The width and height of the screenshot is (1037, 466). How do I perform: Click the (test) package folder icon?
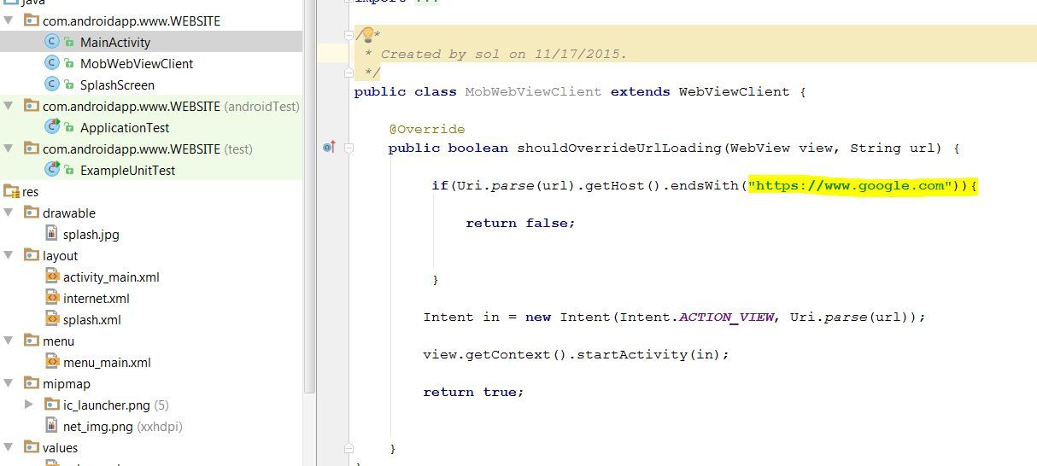tap(32, 149)
